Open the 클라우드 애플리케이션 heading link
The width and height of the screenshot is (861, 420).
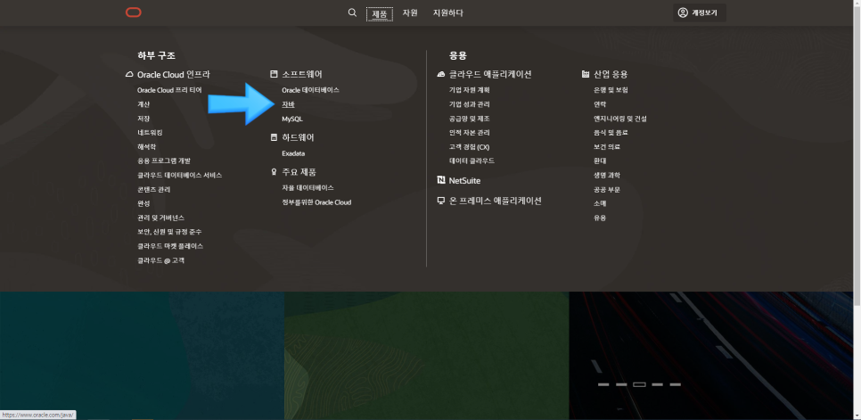coord(490,74)
